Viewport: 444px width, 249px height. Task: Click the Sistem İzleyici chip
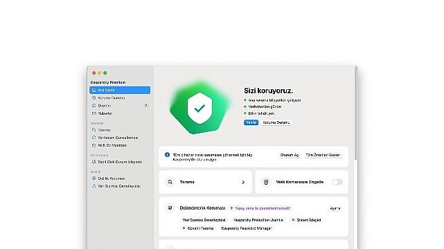pyautogui.click(x=306, y=220)
